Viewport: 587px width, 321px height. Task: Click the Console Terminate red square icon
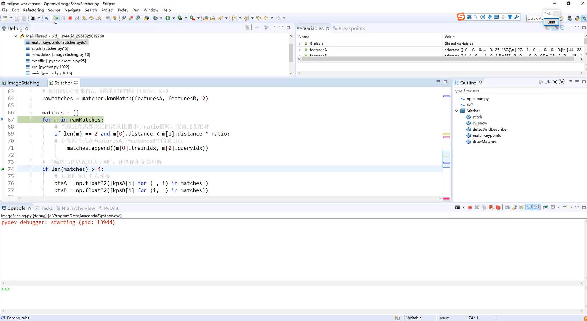pyautogui.click(x=470, y=207)
